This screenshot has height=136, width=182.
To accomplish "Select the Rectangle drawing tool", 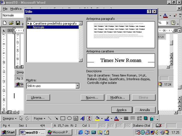I will (63, 118).
